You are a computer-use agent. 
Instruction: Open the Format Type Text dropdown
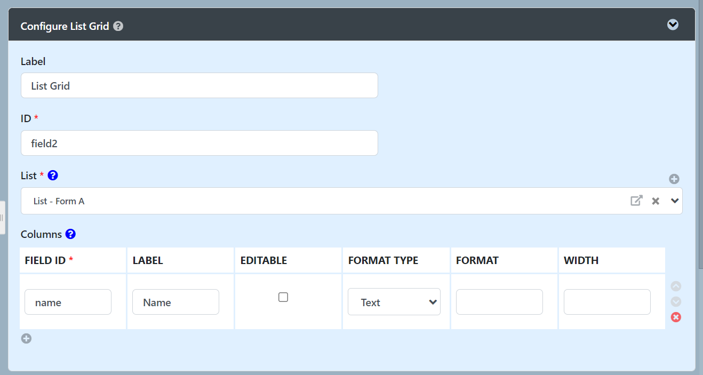click(394, 302)
